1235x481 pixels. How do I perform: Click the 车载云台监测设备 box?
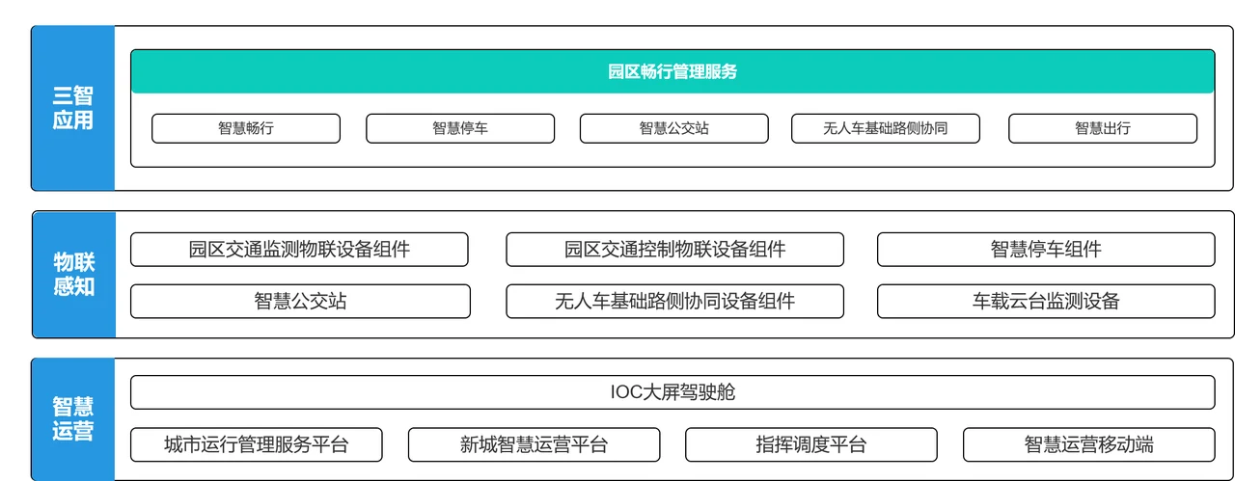pos(1046,301)
